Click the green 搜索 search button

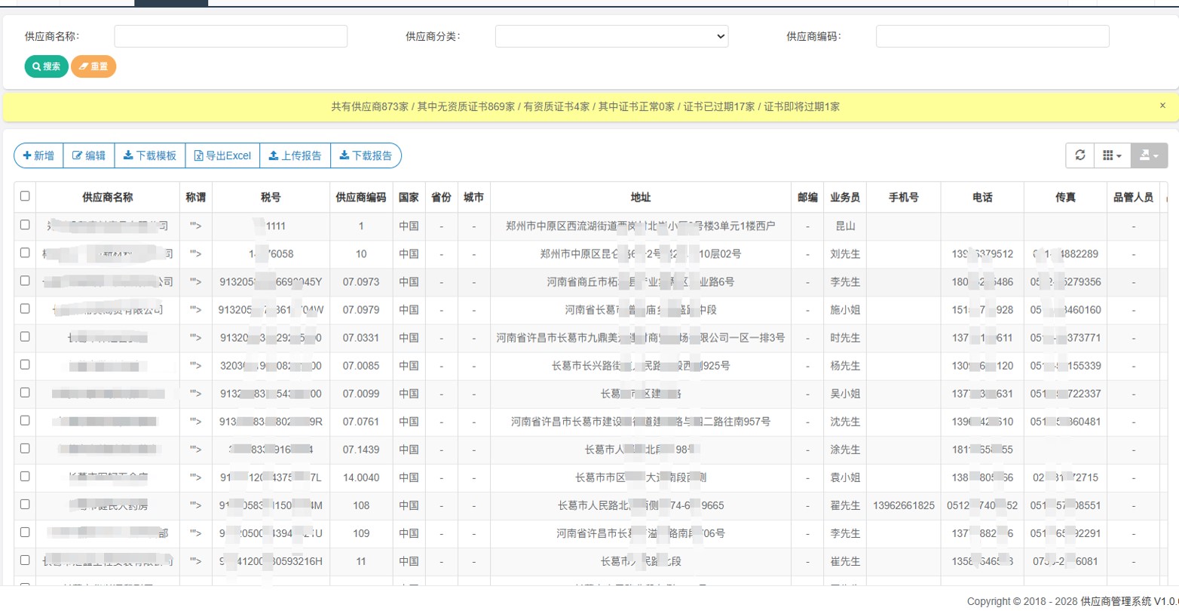[46, 66]
